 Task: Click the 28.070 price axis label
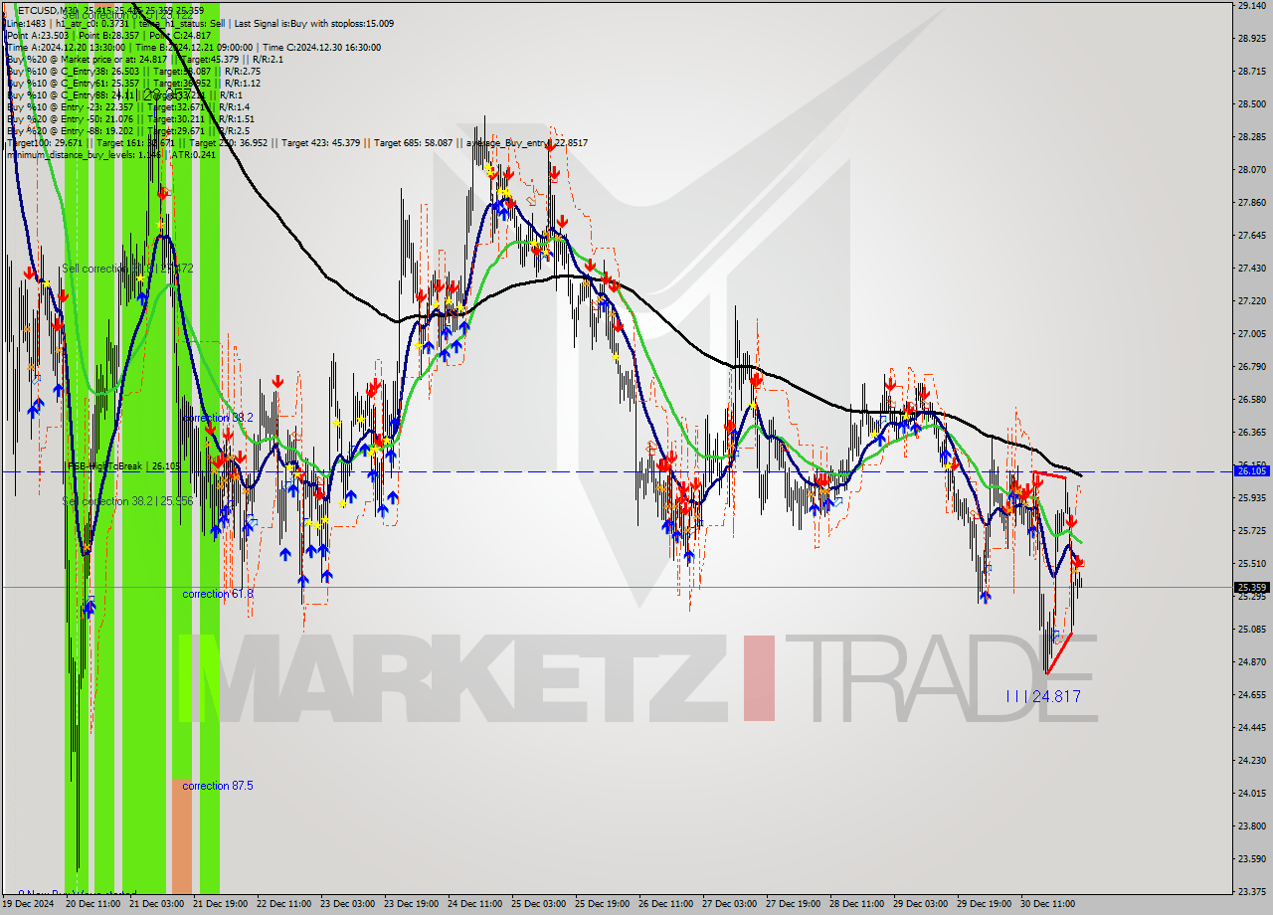1252,169
